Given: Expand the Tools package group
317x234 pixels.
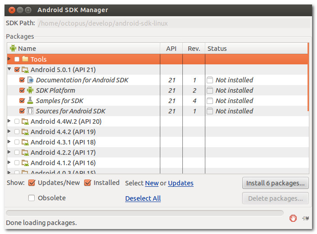Looking at the screenshot, I should coord(9,59).
